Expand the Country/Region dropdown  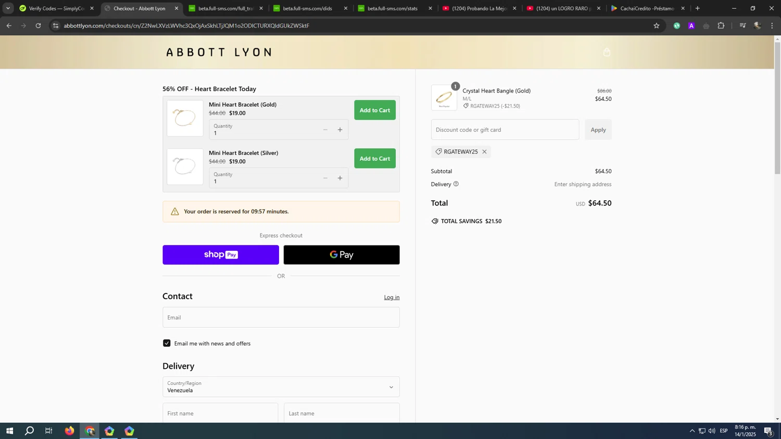[281, 386]
